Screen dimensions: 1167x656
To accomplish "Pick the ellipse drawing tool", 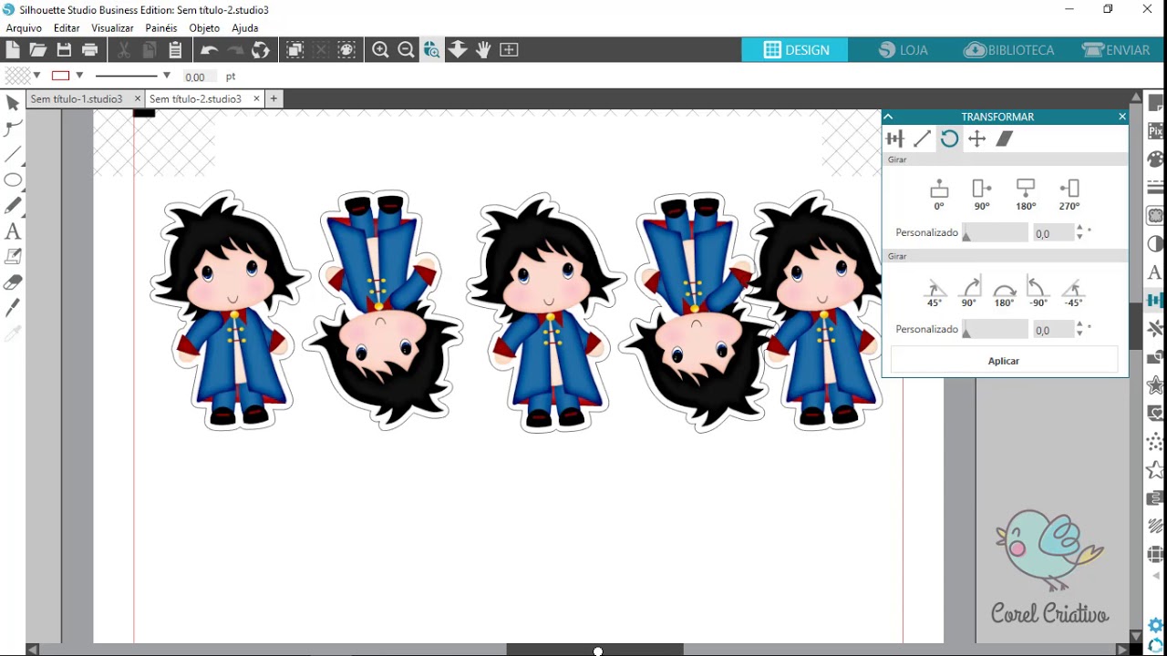I will (x=13, y=179).
